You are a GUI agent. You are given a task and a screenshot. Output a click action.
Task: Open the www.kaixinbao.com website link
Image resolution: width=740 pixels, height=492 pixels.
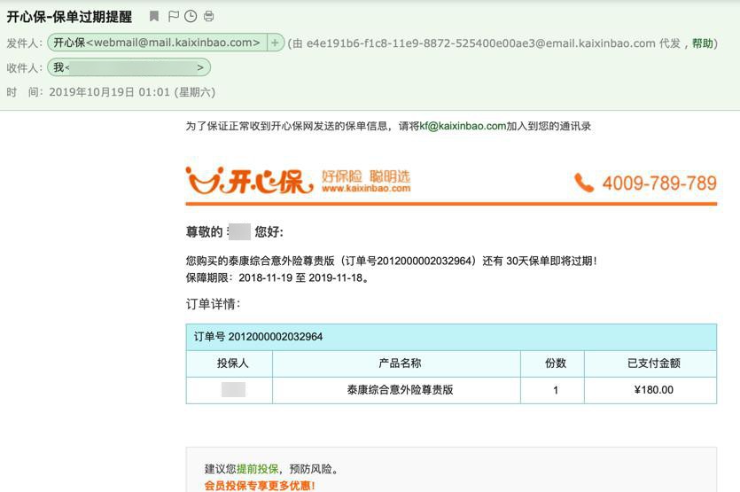[x=366, y=189]
